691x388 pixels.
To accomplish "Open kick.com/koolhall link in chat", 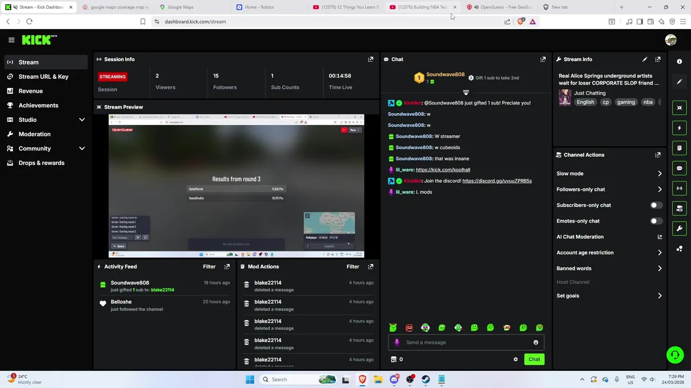I will click(443, 170).
